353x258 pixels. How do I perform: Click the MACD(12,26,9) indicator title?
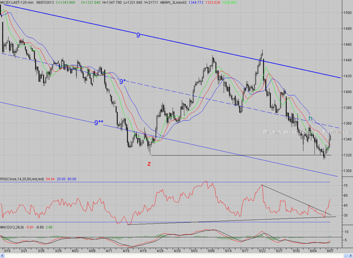pos(12,227)
